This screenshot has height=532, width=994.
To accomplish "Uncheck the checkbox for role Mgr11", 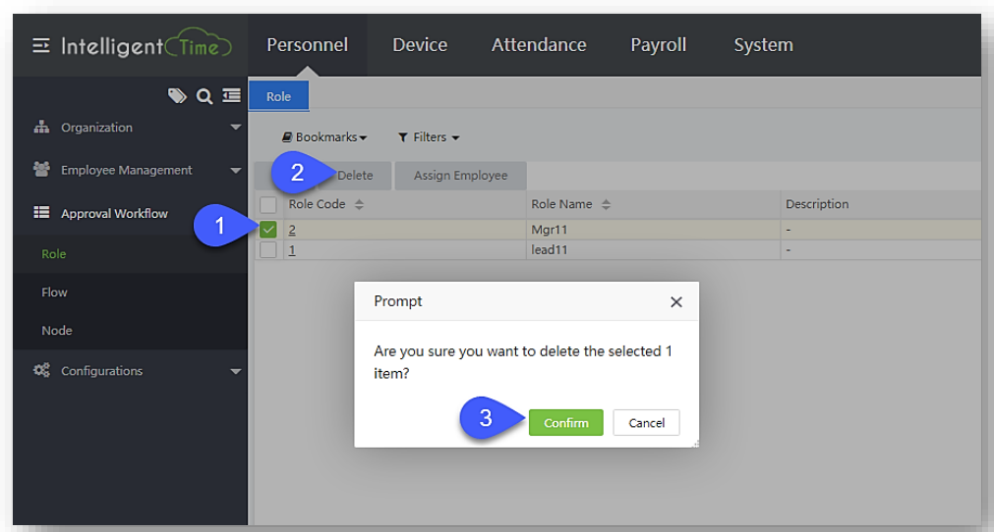I will [268, 230].
